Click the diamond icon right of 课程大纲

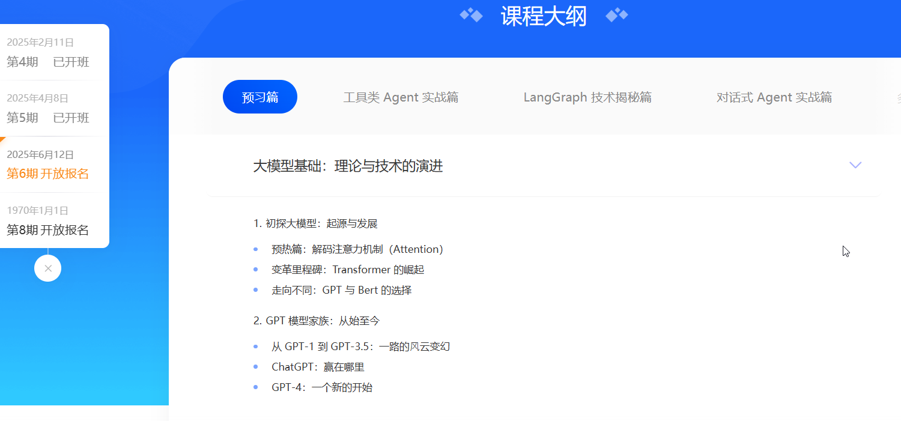pos(617,15)
